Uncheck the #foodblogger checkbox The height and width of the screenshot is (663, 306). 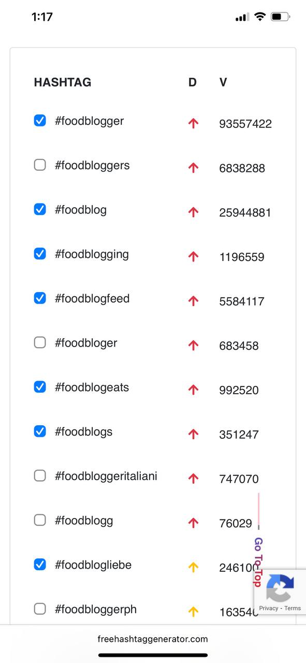pyautogui.click(x=40, y=121)
